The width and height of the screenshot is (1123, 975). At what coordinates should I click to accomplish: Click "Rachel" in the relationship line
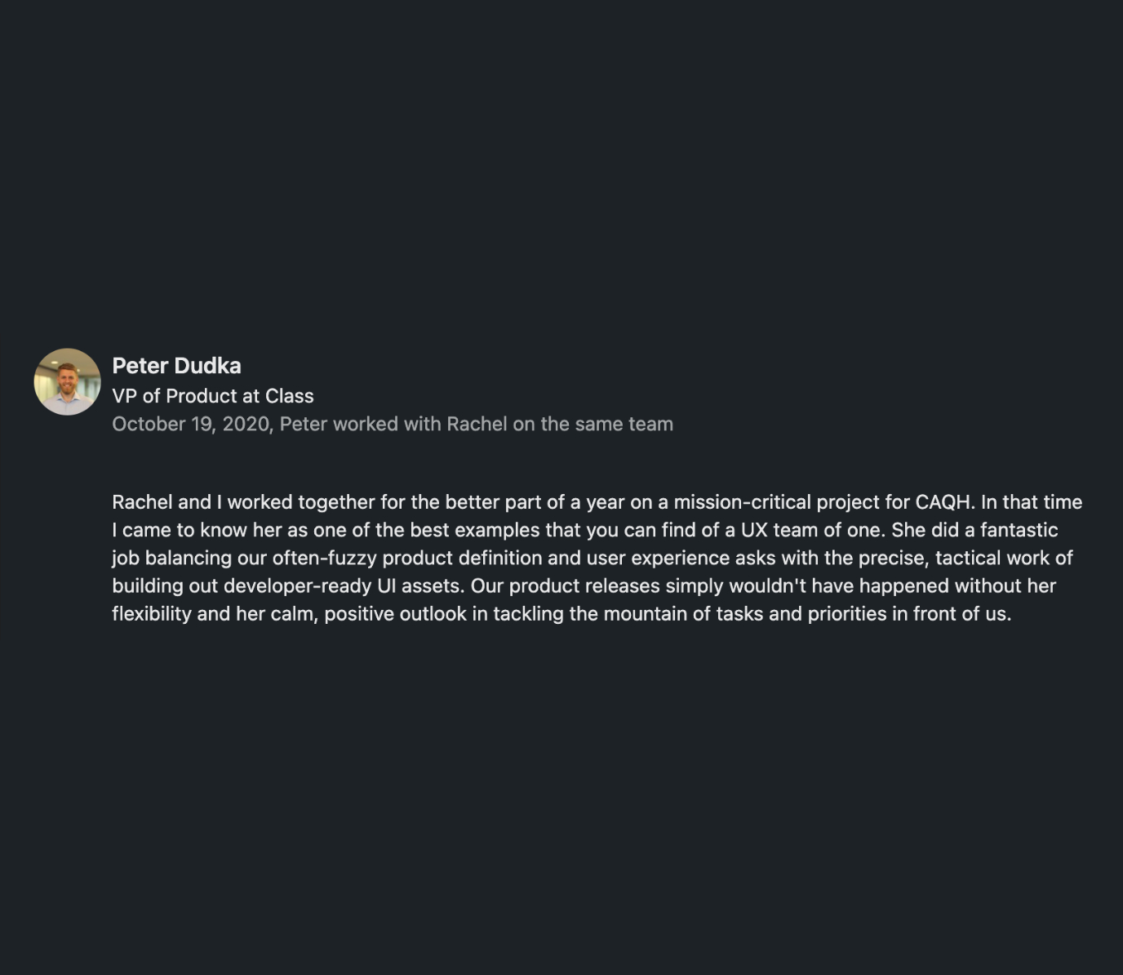point(477,424)
